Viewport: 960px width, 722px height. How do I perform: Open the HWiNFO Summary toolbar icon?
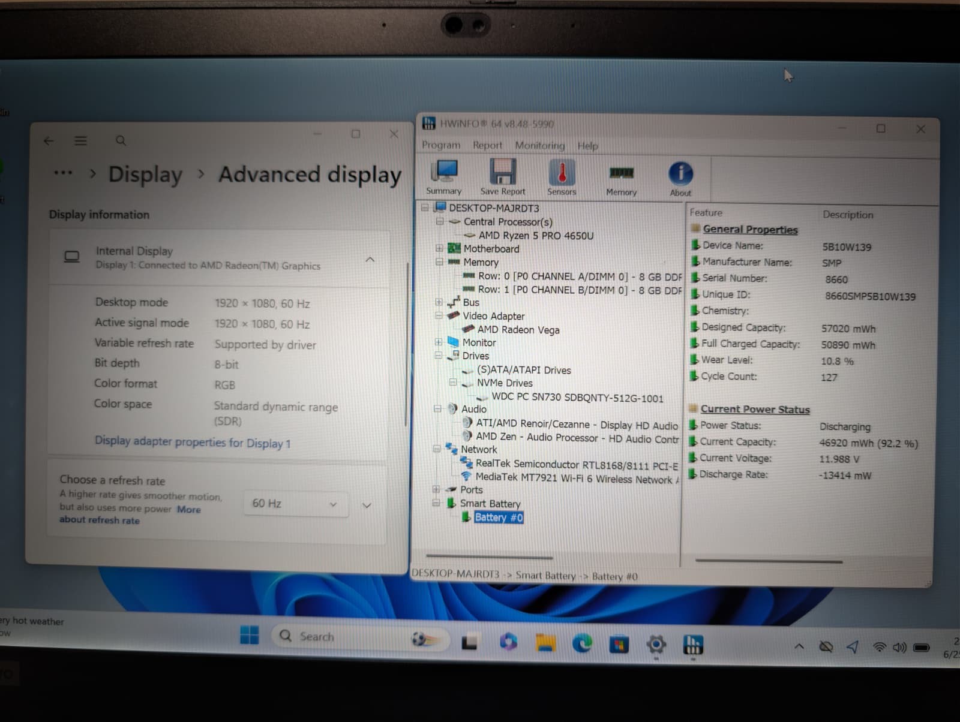(444, 178)
